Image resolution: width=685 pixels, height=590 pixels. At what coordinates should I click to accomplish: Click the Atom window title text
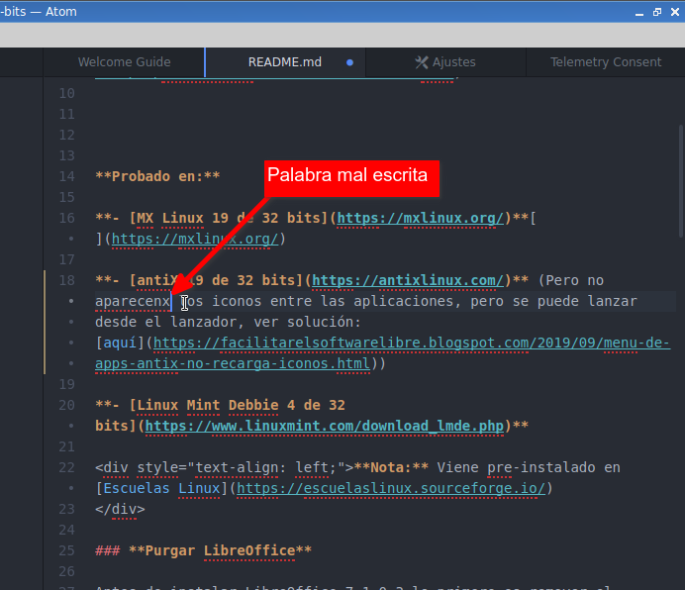[39, 12]
